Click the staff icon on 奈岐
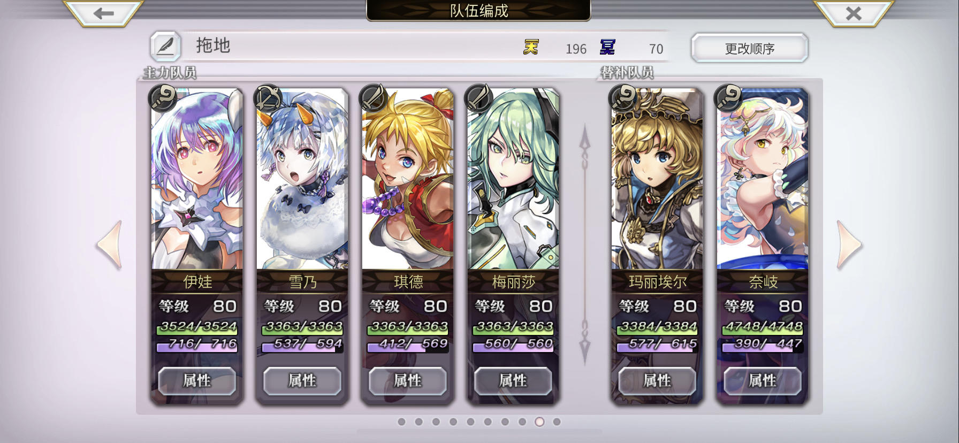959x443 pixels. tap(728, 98)
